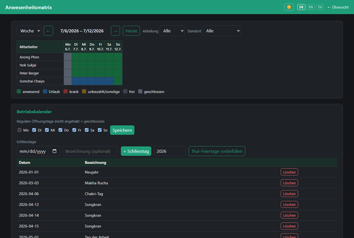Select employee name Peter Berger

[x=29, y=73]
